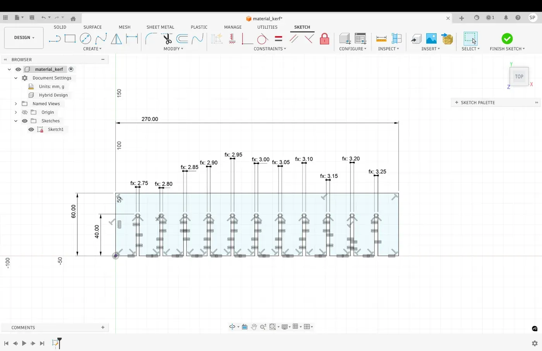Open a new design tab with plus
Viewport: 542px width, 351px height.
coord(461,18)
